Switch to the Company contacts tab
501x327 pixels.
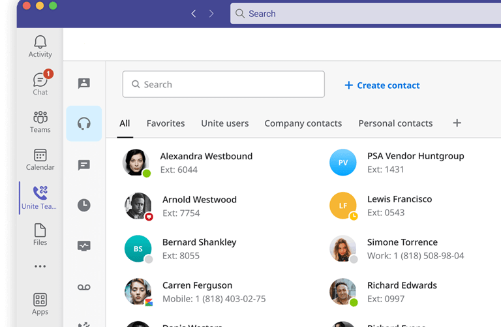tap(303, 123)
